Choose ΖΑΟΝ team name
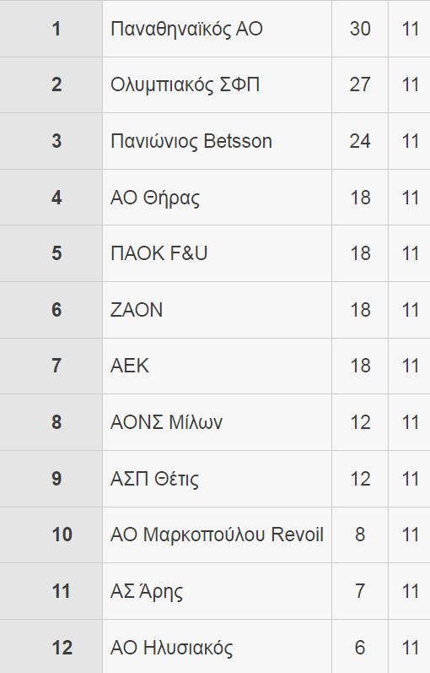This screenshot has width=430, height=673. coord(137,310)
